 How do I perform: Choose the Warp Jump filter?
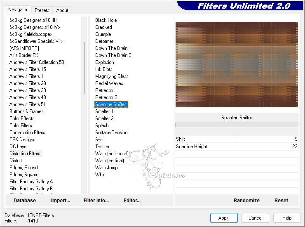point(106,168)
